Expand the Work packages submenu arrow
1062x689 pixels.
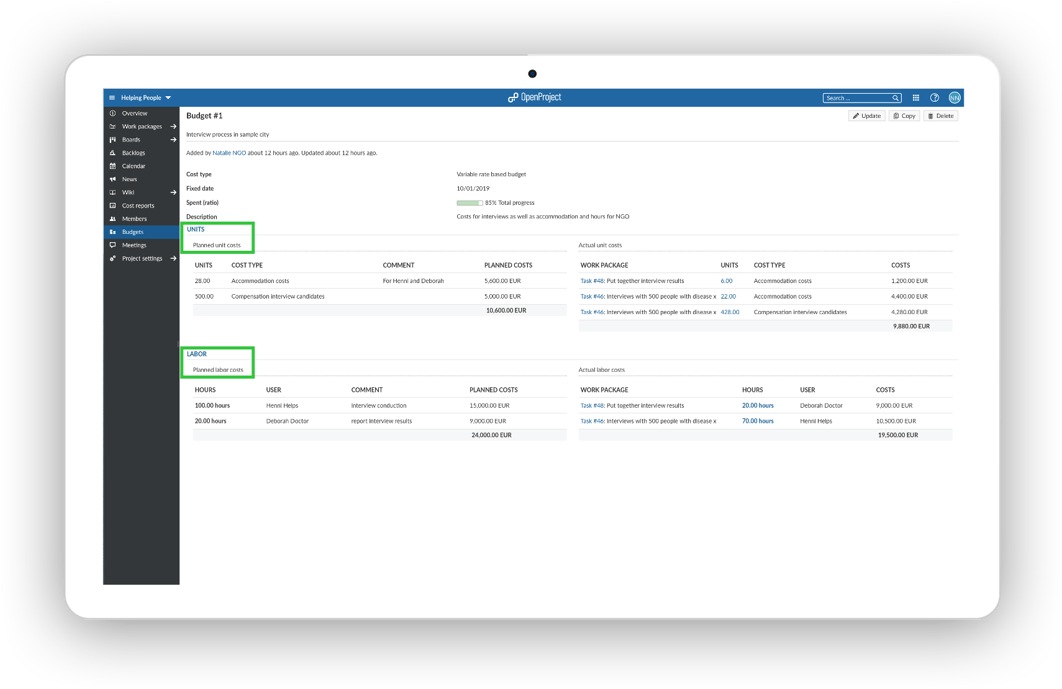pyautogui.click(x=173, y=127)
